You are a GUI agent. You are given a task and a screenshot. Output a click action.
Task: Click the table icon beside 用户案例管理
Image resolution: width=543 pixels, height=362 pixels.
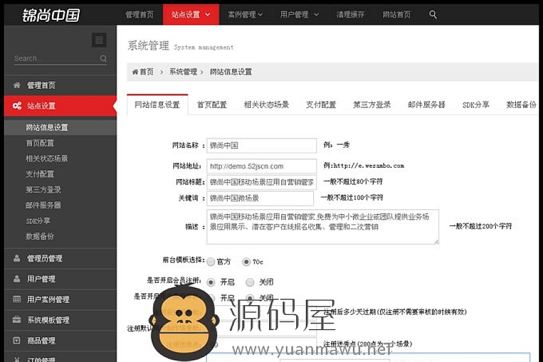coord(17,299)
